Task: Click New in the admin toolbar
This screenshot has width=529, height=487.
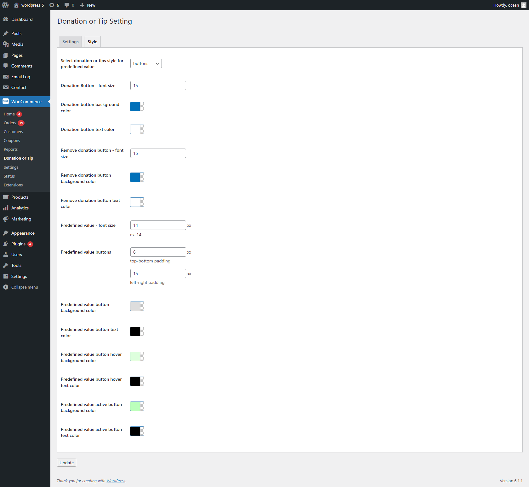Action: tap(88, 5)
